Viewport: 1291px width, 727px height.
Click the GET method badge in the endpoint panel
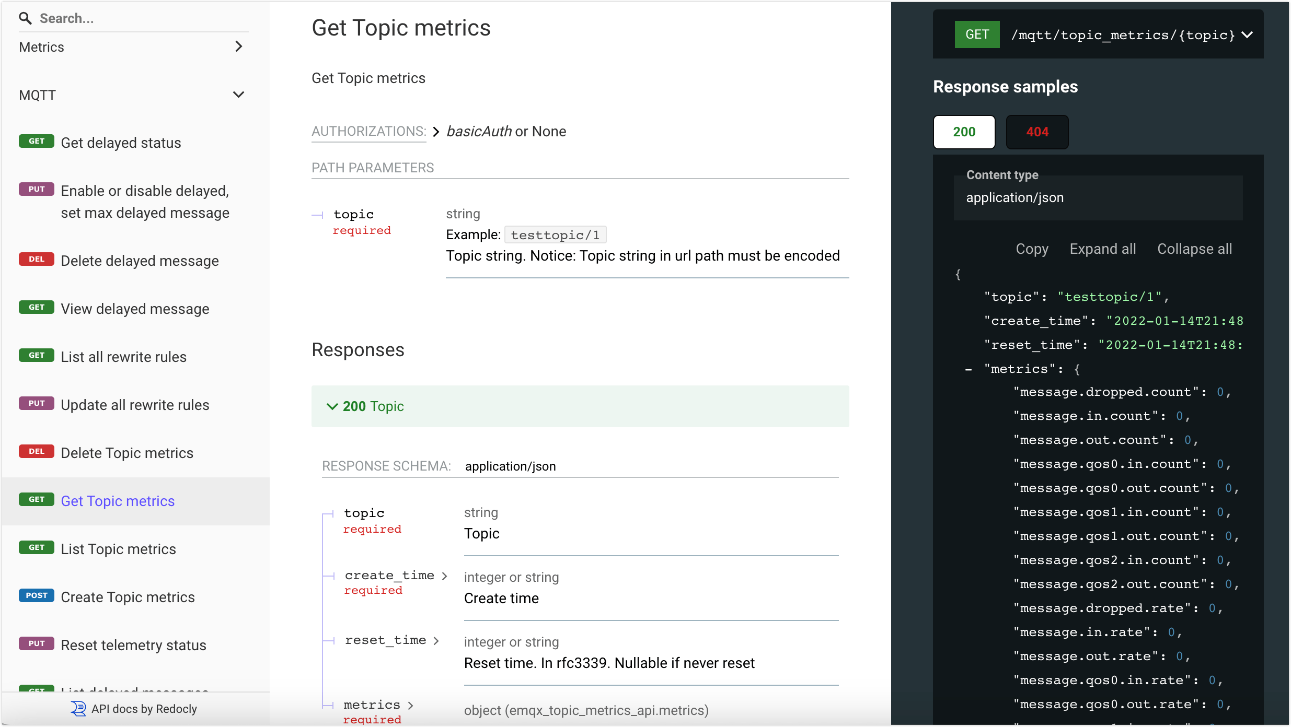(977, 34)
